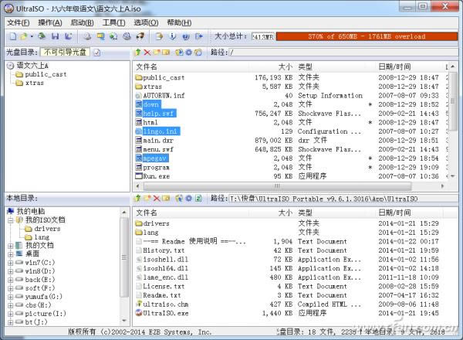Click the Make CD/DVD Image icon
This screenshot has width=463, height=340.
[x=87, y=36]
